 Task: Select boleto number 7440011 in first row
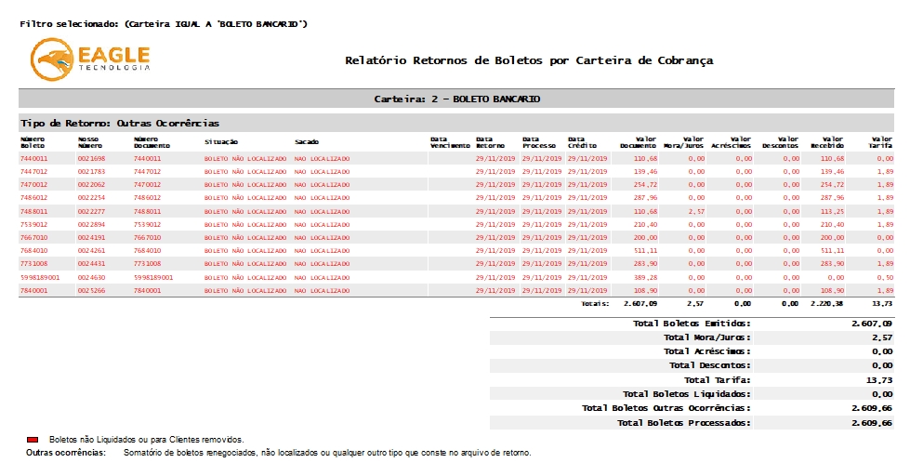tap(33, 159)
